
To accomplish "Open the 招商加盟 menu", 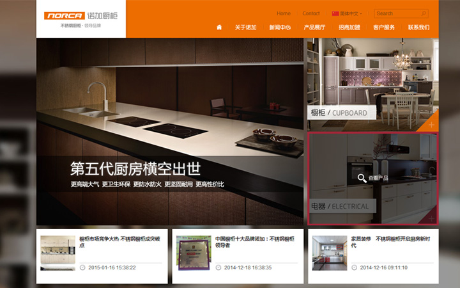I will pos(349,28).
